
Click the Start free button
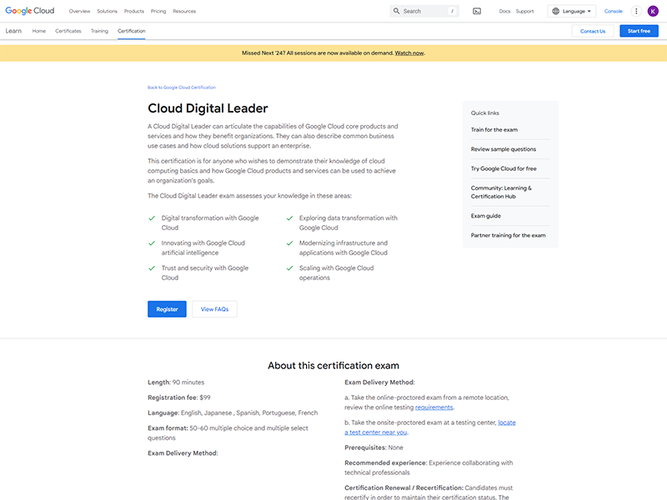[639, 31]
